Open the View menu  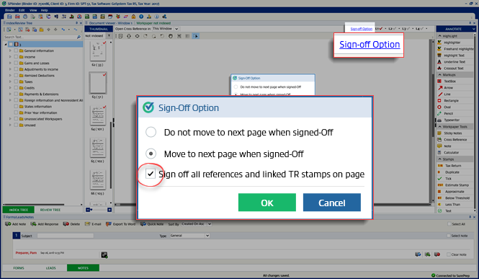click(x=33, y=10)
